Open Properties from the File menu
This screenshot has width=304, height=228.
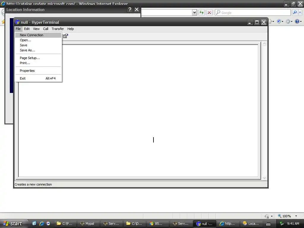point(38,71)
